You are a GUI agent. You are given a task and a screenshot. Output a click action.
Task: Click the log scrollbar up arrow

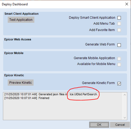(x=125, y=95)
